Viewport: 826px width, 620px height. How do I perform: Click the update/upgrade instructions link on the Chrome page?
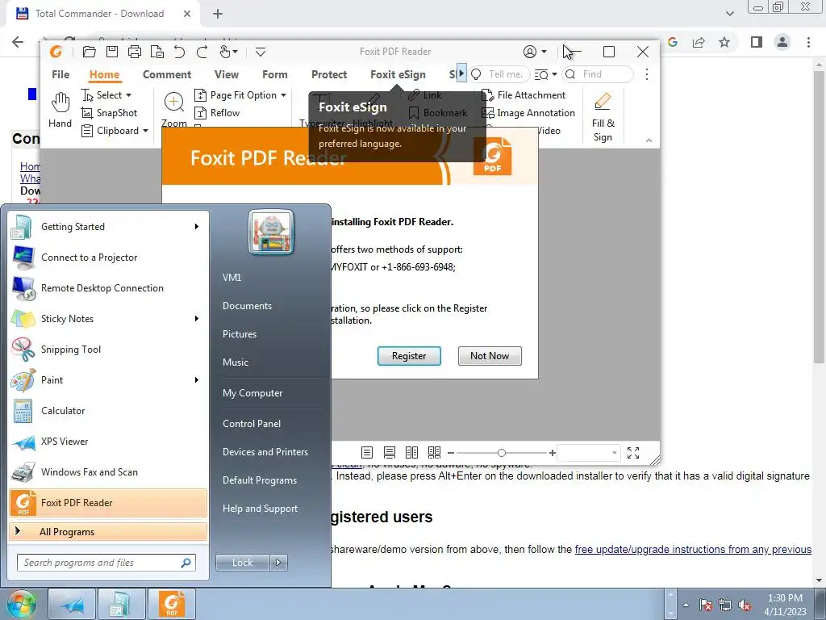(x=693, y=549)
